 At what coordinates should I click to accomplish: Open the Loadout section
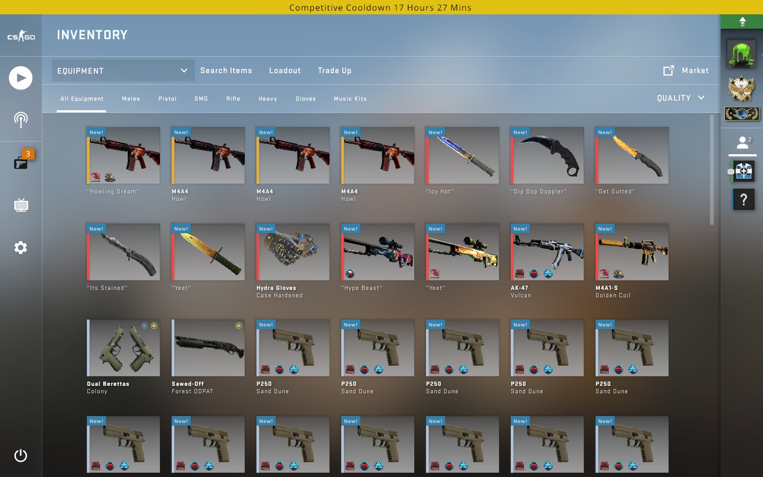click(x=285, y=70)
